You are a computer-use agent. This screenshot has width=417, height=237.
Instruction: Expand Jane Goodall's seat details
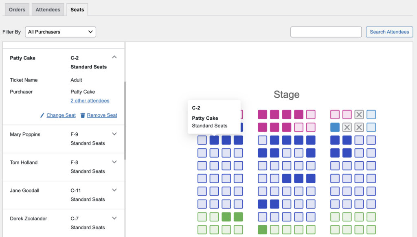(114, 190)
